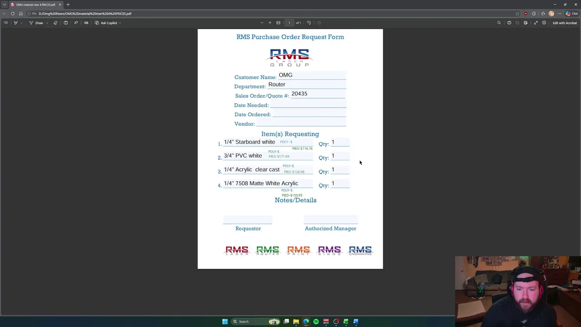
Task: Open the translate tool icon
Action: click(x=86, y=23)
